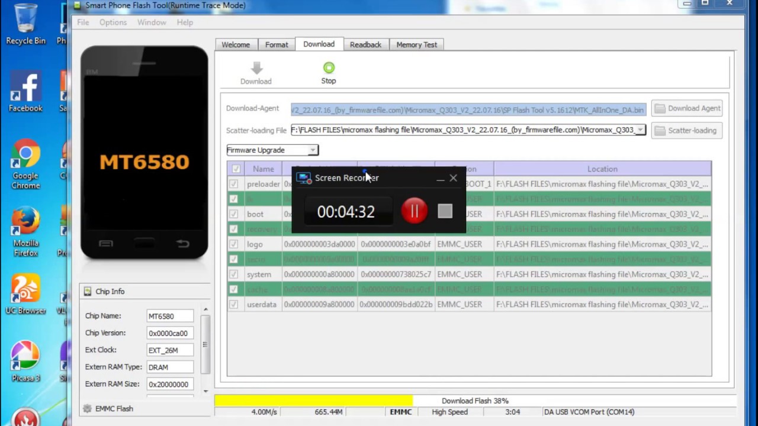The image size is (758, 426).
Task: Click the phone menu key icon
Action: (105, 243)
